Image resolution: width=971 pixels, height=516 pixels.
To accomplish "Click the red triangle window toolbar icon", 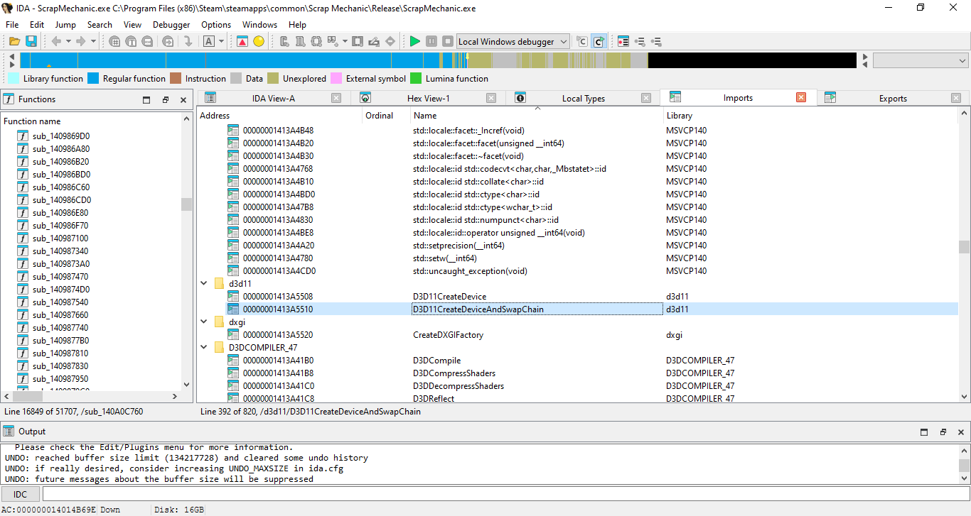I will point(242,42).
